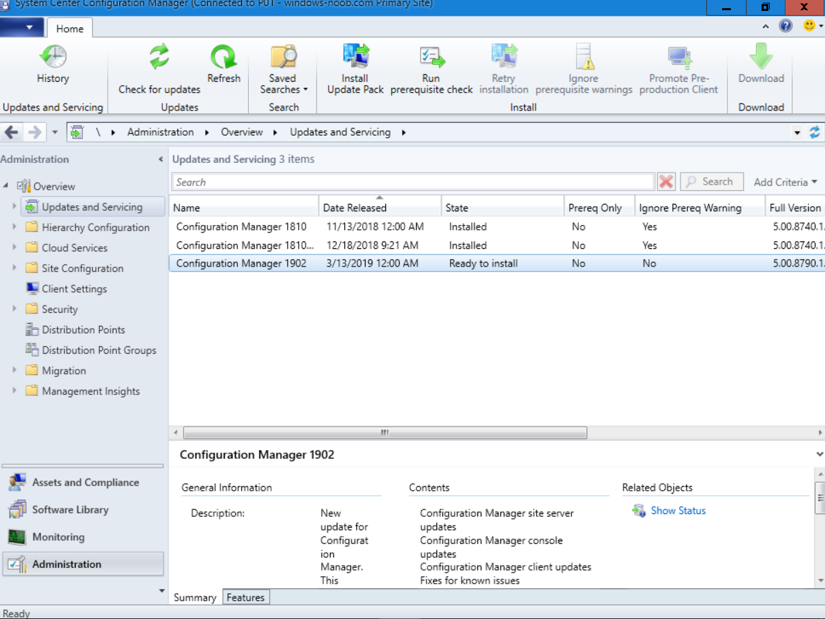Click the green Refresh ribbon icon

pos(224,57)
